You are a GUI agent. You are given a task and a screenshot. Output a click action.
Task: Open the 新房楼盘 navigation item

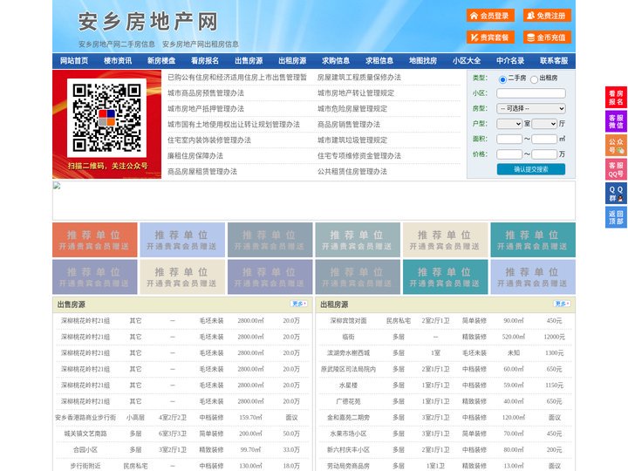(x=161, y=61)
